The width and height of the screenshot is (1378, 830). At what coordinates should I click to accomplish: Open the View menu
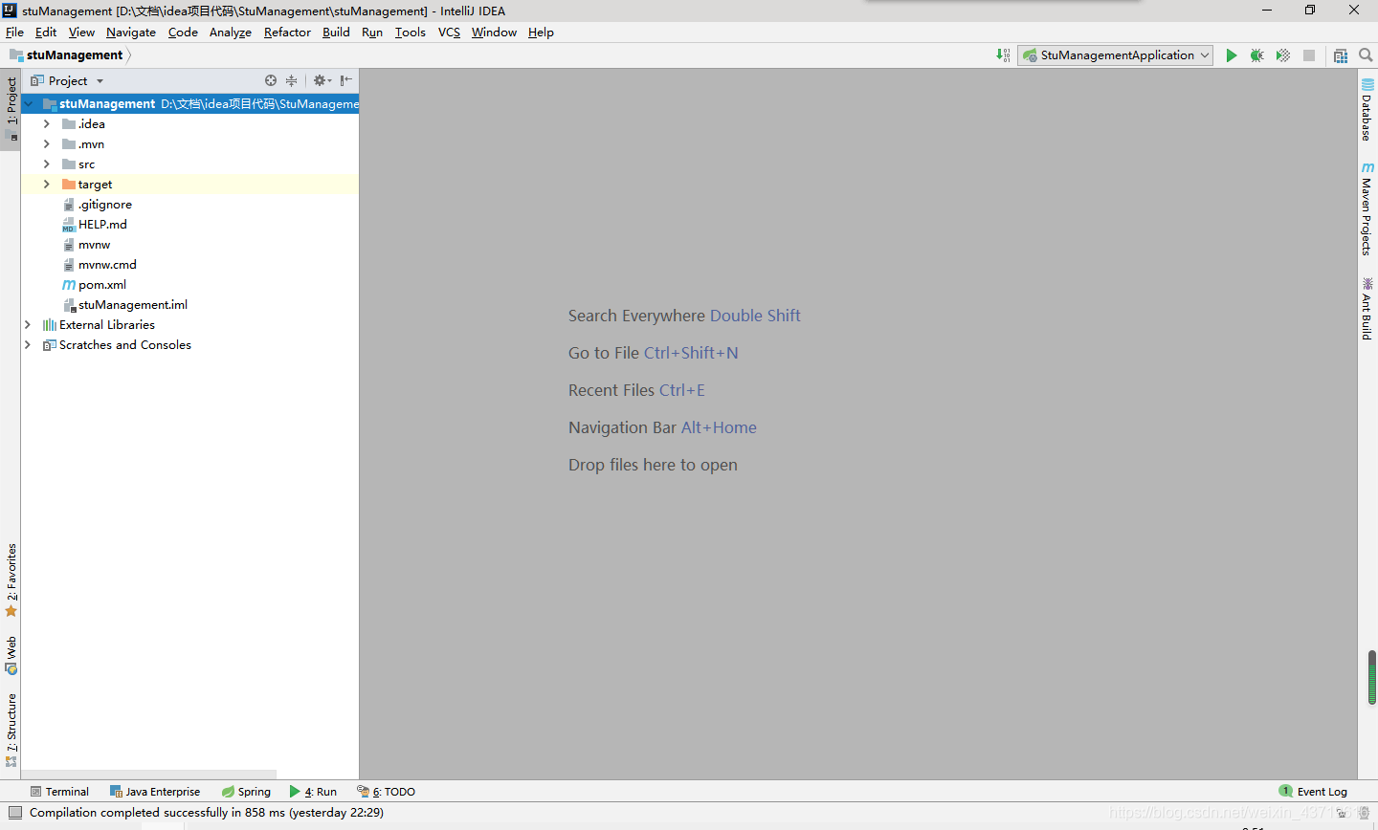pos(81,33)
